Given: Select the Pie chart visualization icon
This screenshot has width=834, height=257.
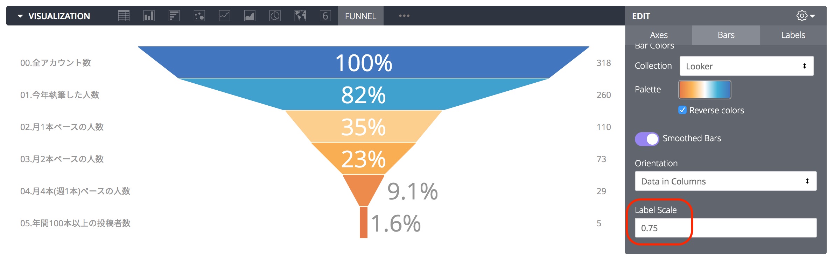Looking at the screenshot, I should click(275, 15).
